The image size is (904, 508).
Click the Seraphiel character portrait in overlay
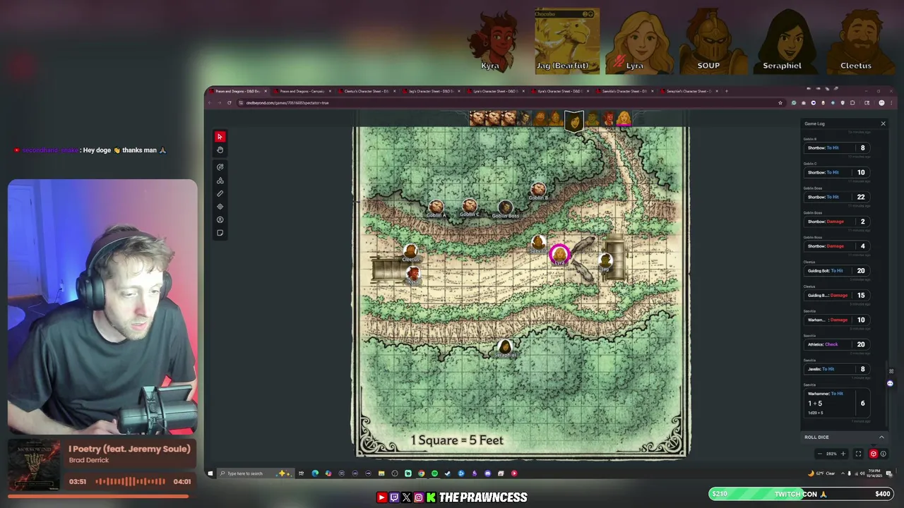[783, 41]
